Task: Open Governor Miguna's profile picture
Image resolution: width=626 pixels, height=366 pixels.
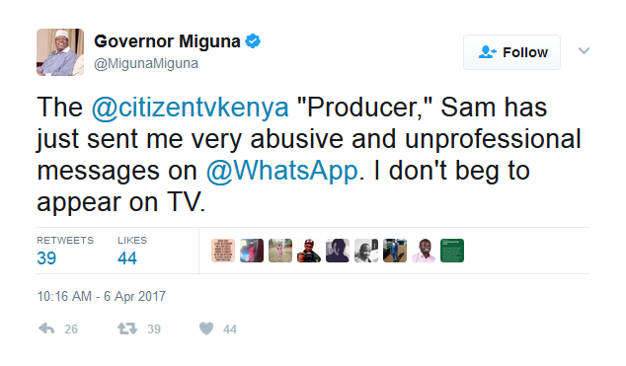Action: tap(60, 52)
